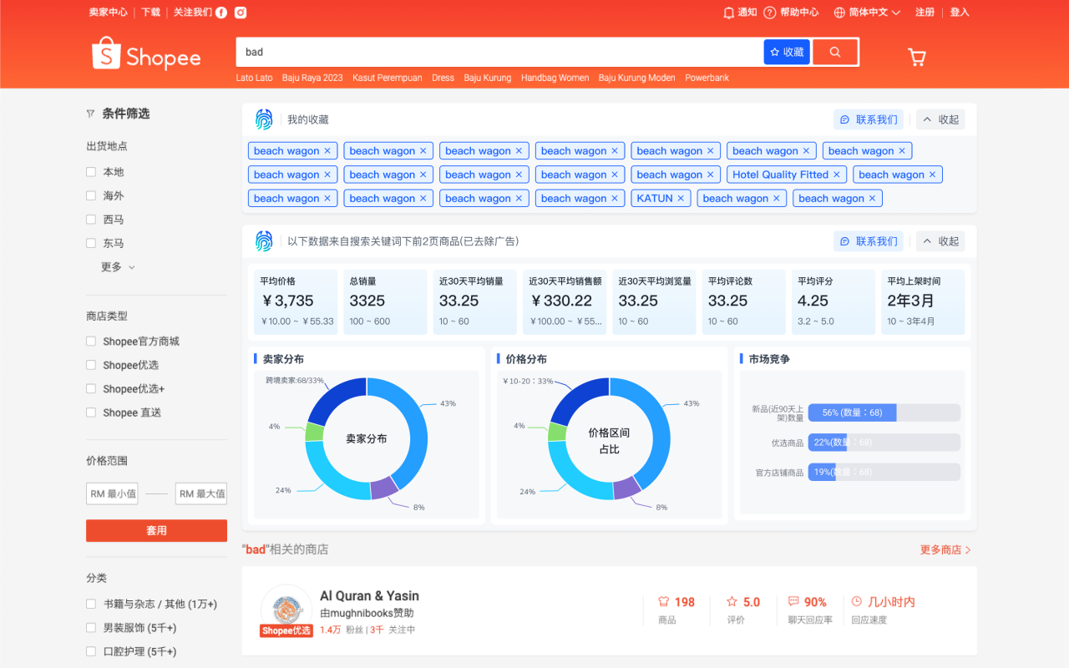Click the 官方店铺商品 19% progress bar
The image size is (1069, 668).
click(x=884, y=472)
